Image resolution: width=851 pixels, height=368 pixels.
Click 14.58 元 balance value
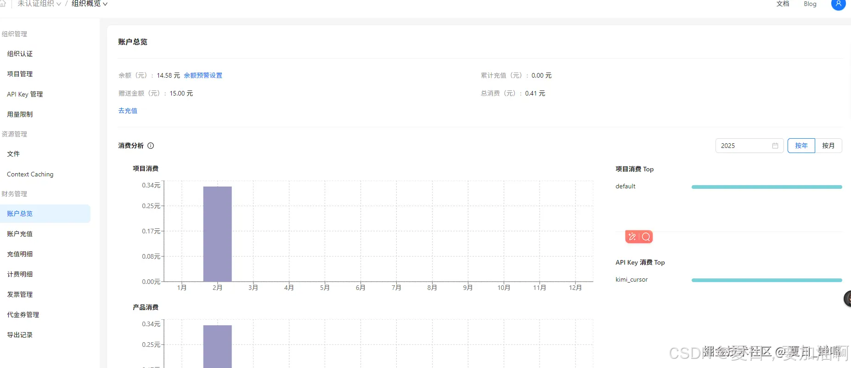pos(168,75)
